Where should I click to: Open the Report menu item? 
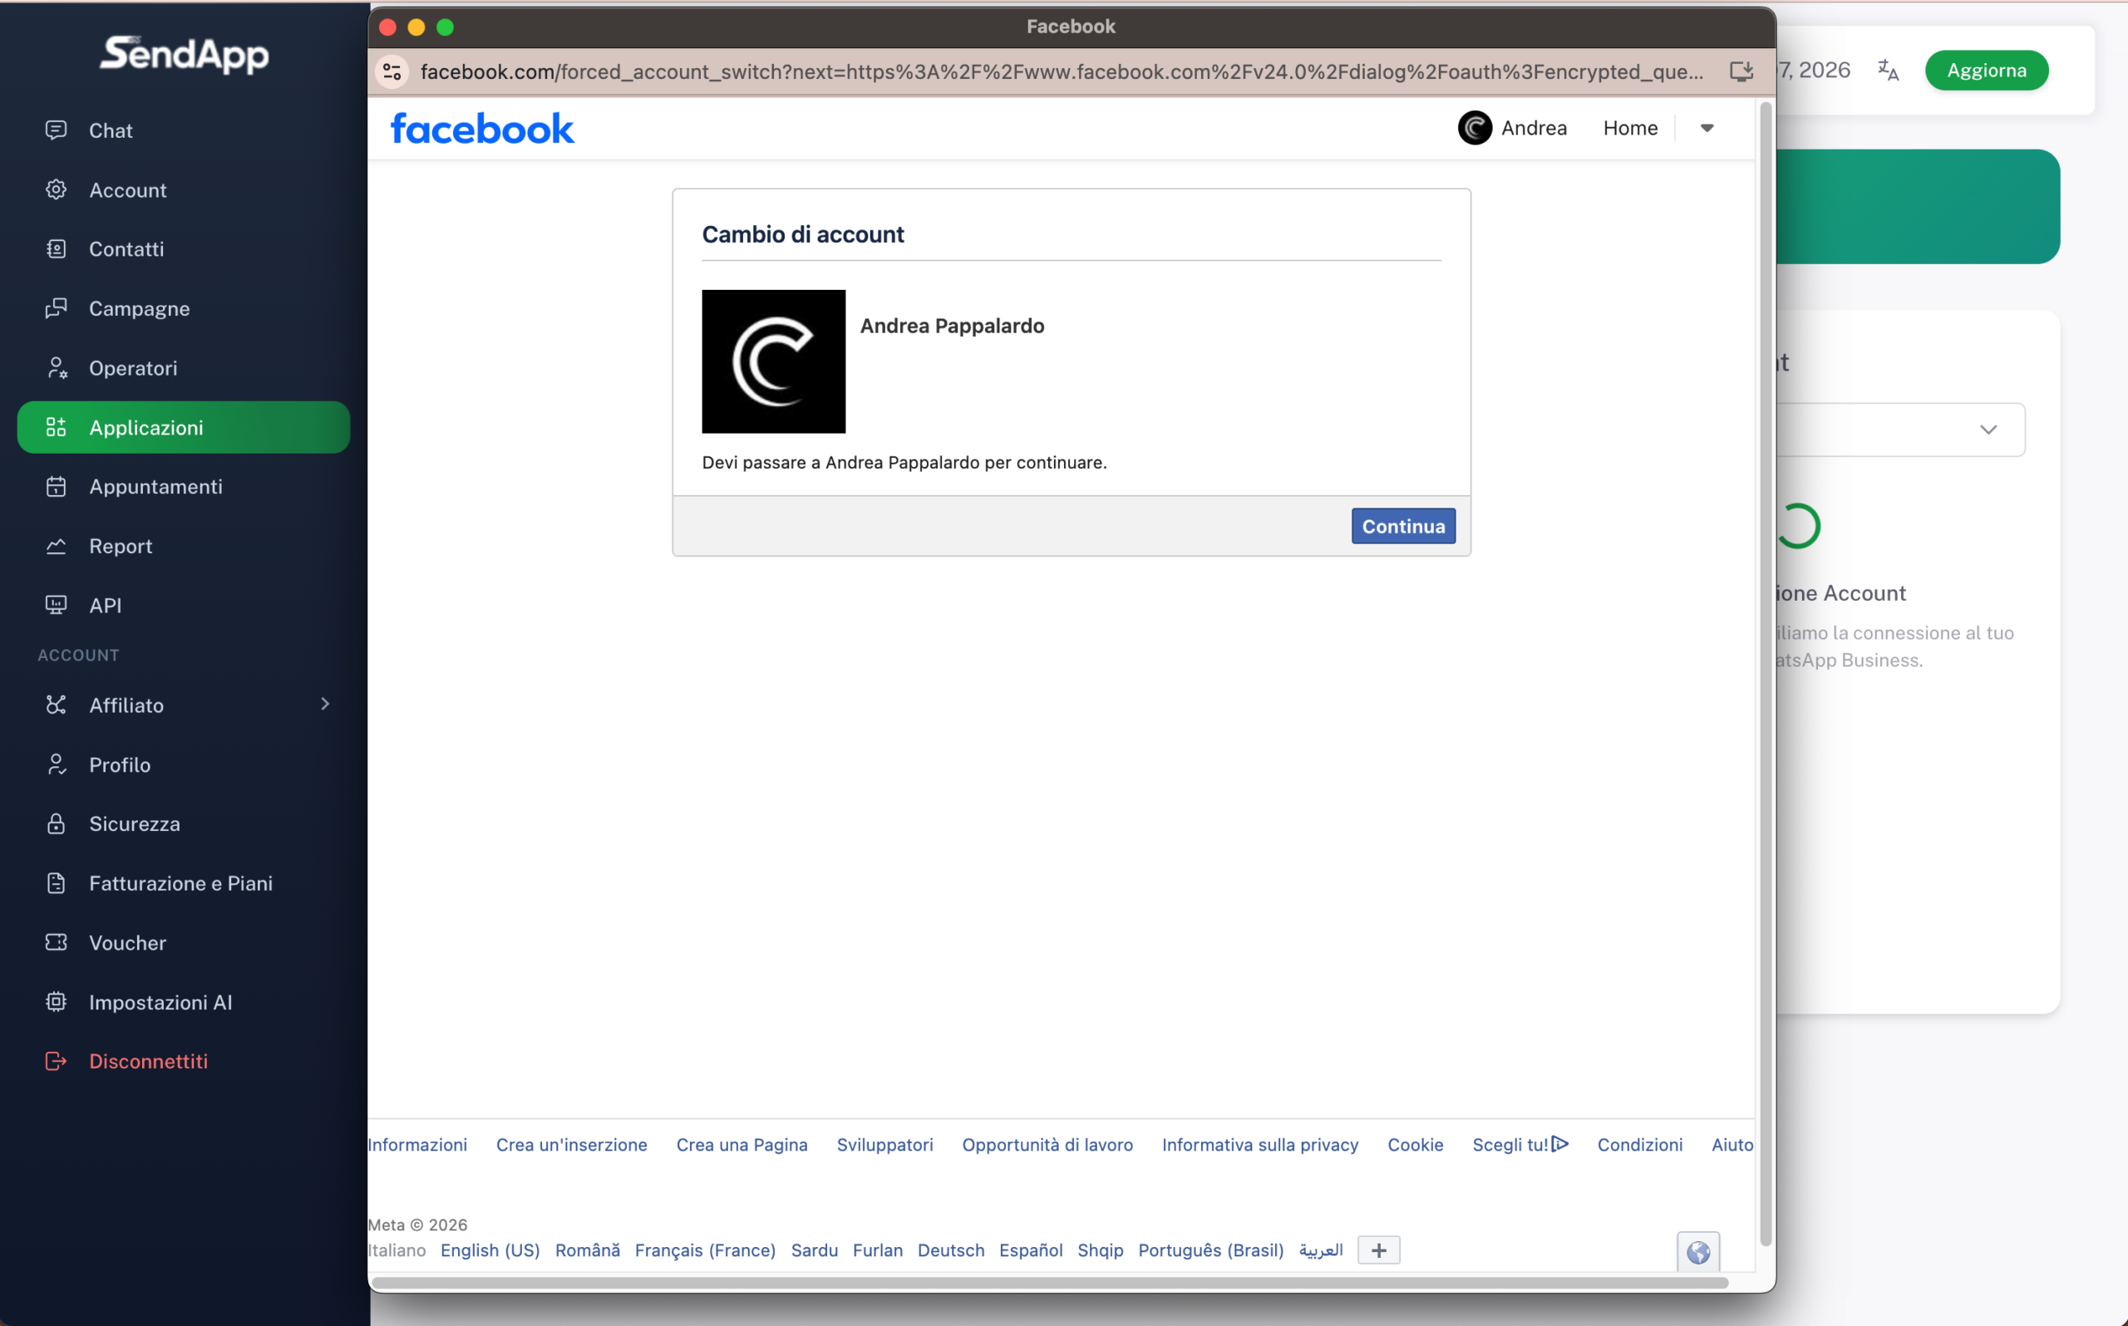(x=121, y=546)
